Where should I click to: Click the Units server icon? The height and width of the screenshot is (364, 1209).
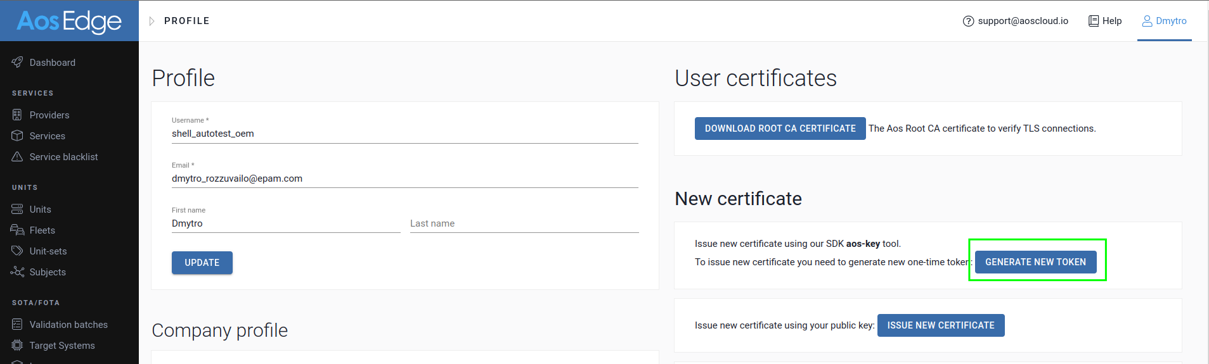(17, 209)
